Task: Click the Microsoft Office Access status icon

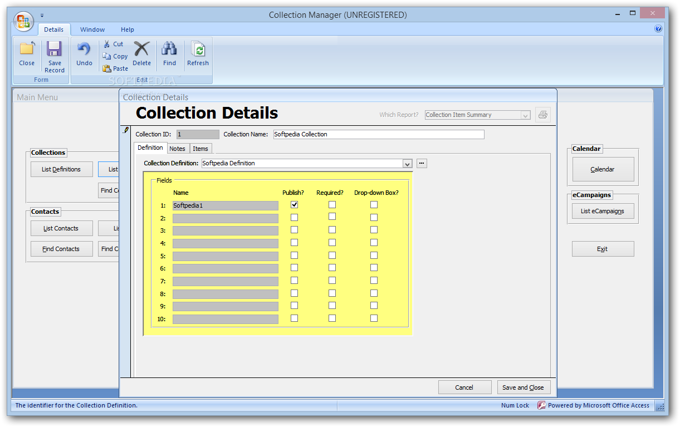Action: tap(541, 405)
